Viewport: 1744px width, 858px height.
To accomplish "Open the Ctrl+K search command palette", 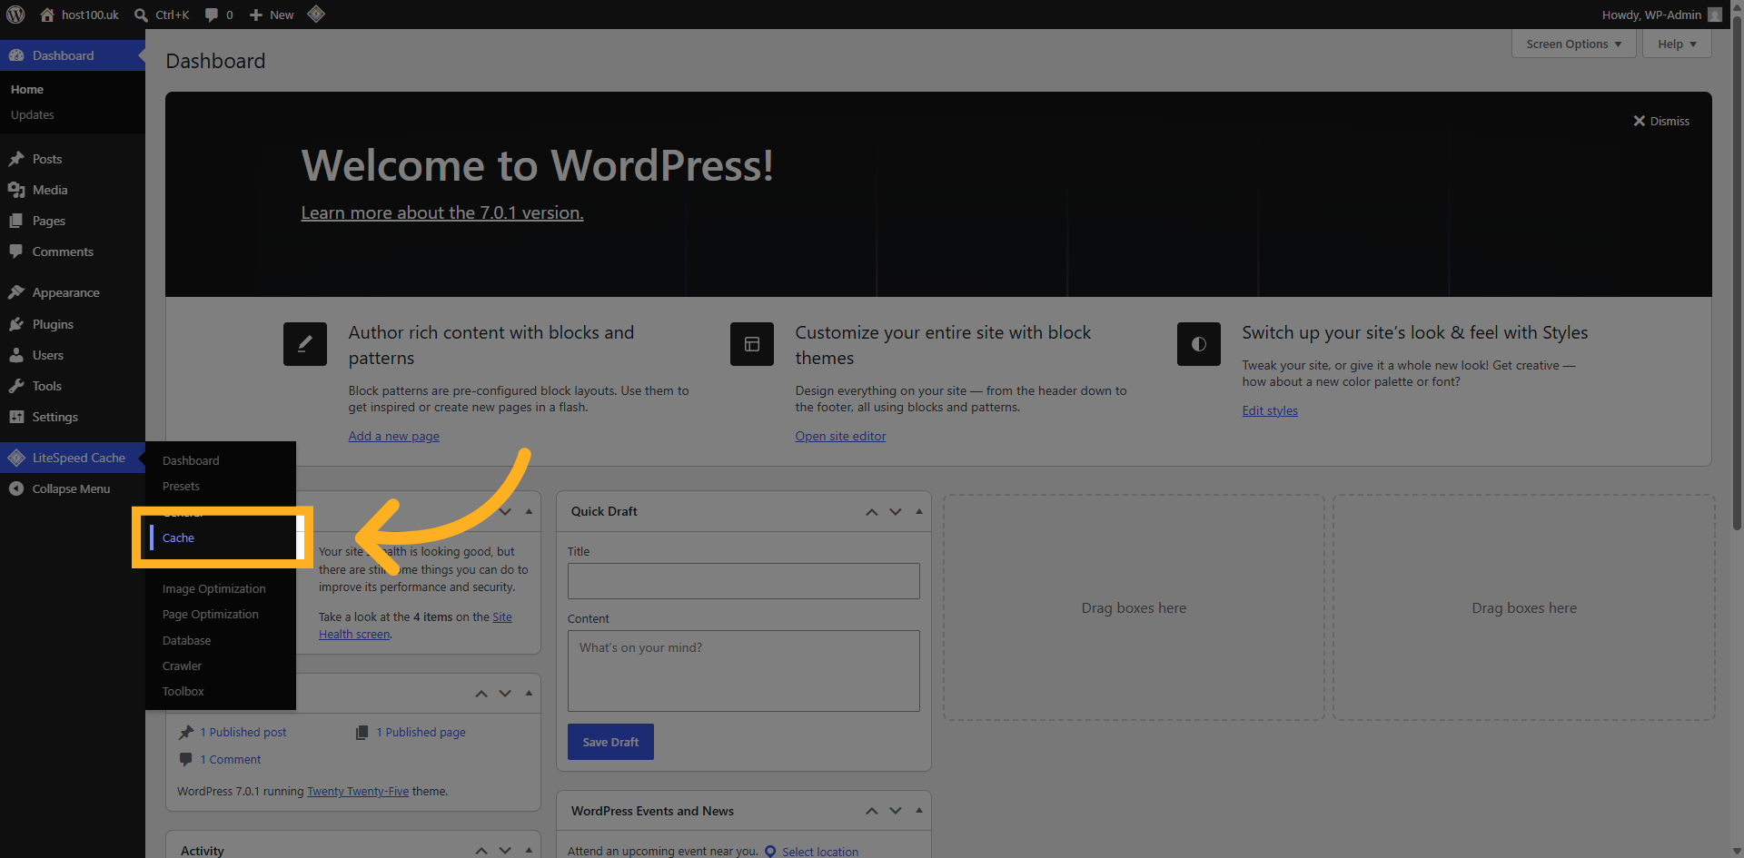I will point(162,15).
